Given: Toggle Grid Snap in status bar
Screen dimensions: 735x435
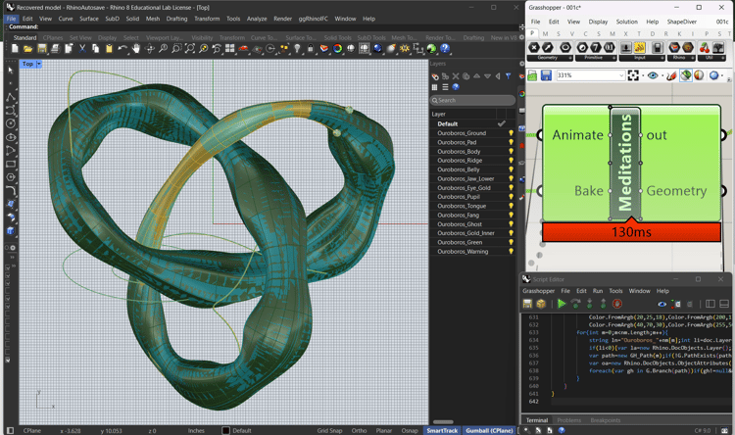Looking at the screenshot, I should tap(329, 430).
